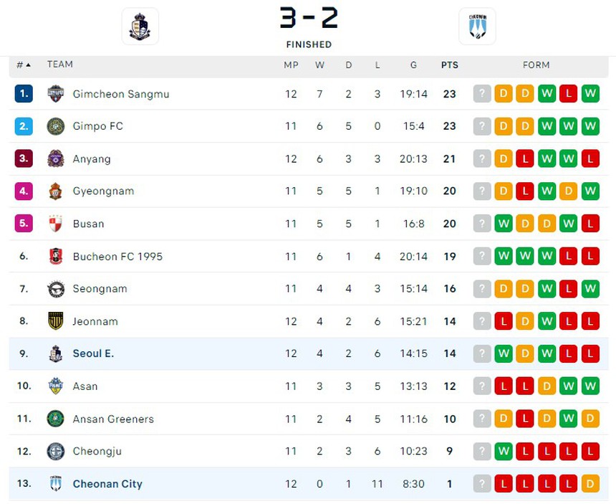The width and height of the screenshot is (616, 504).
Task: Click the away team crest beside the score
Action: tap(477, 27)
